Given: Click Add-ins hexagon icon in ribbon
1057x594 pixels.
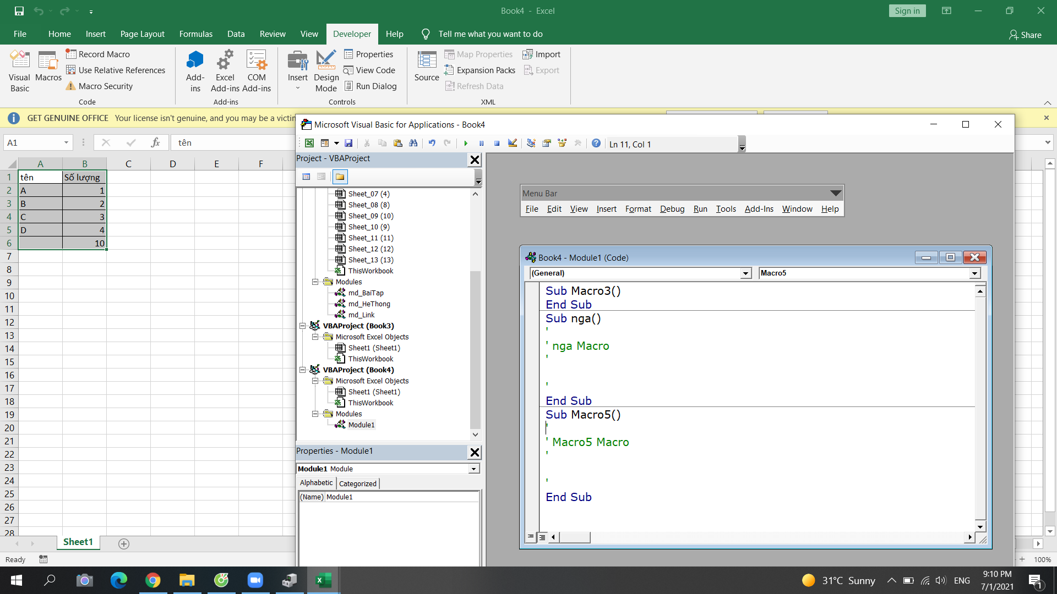Looking at the screenshot, I should tap(195, 71).
